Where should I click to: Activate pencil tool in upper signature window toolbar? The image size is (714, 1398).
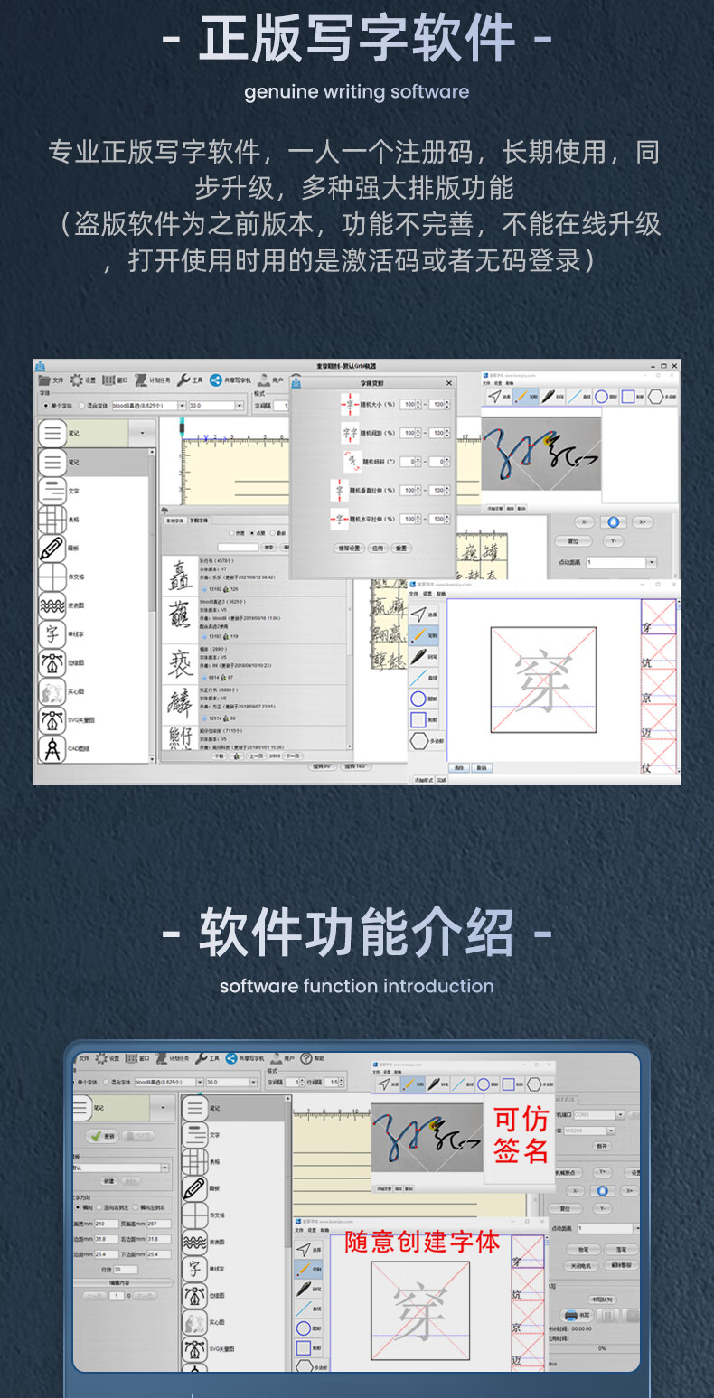(x=526, y=397)
